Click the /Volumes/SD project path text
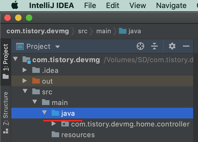This screenshot has width=198, height=142. point(148,60)
